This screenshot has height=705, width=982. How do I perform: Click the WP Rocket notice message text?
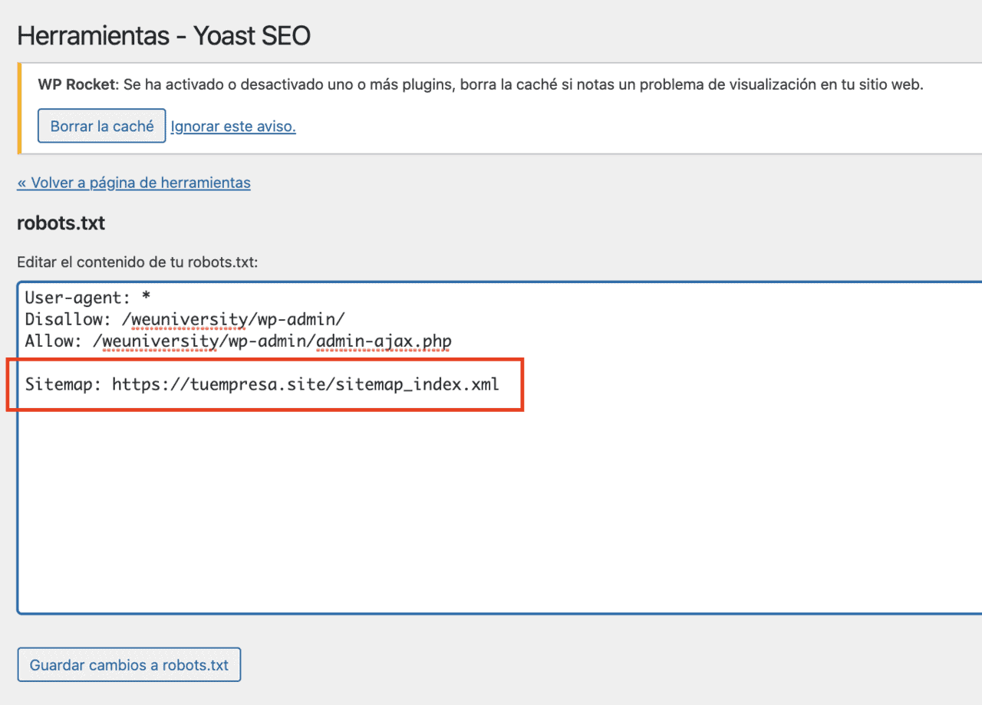click(x=480, y=84)
